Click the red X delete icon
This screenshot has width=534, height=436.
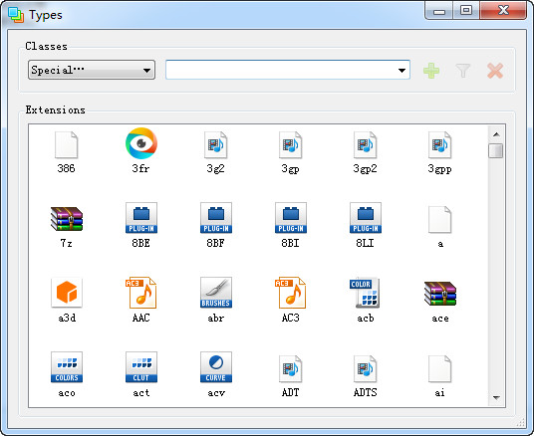pyautogui.click(x=495, y=71)
